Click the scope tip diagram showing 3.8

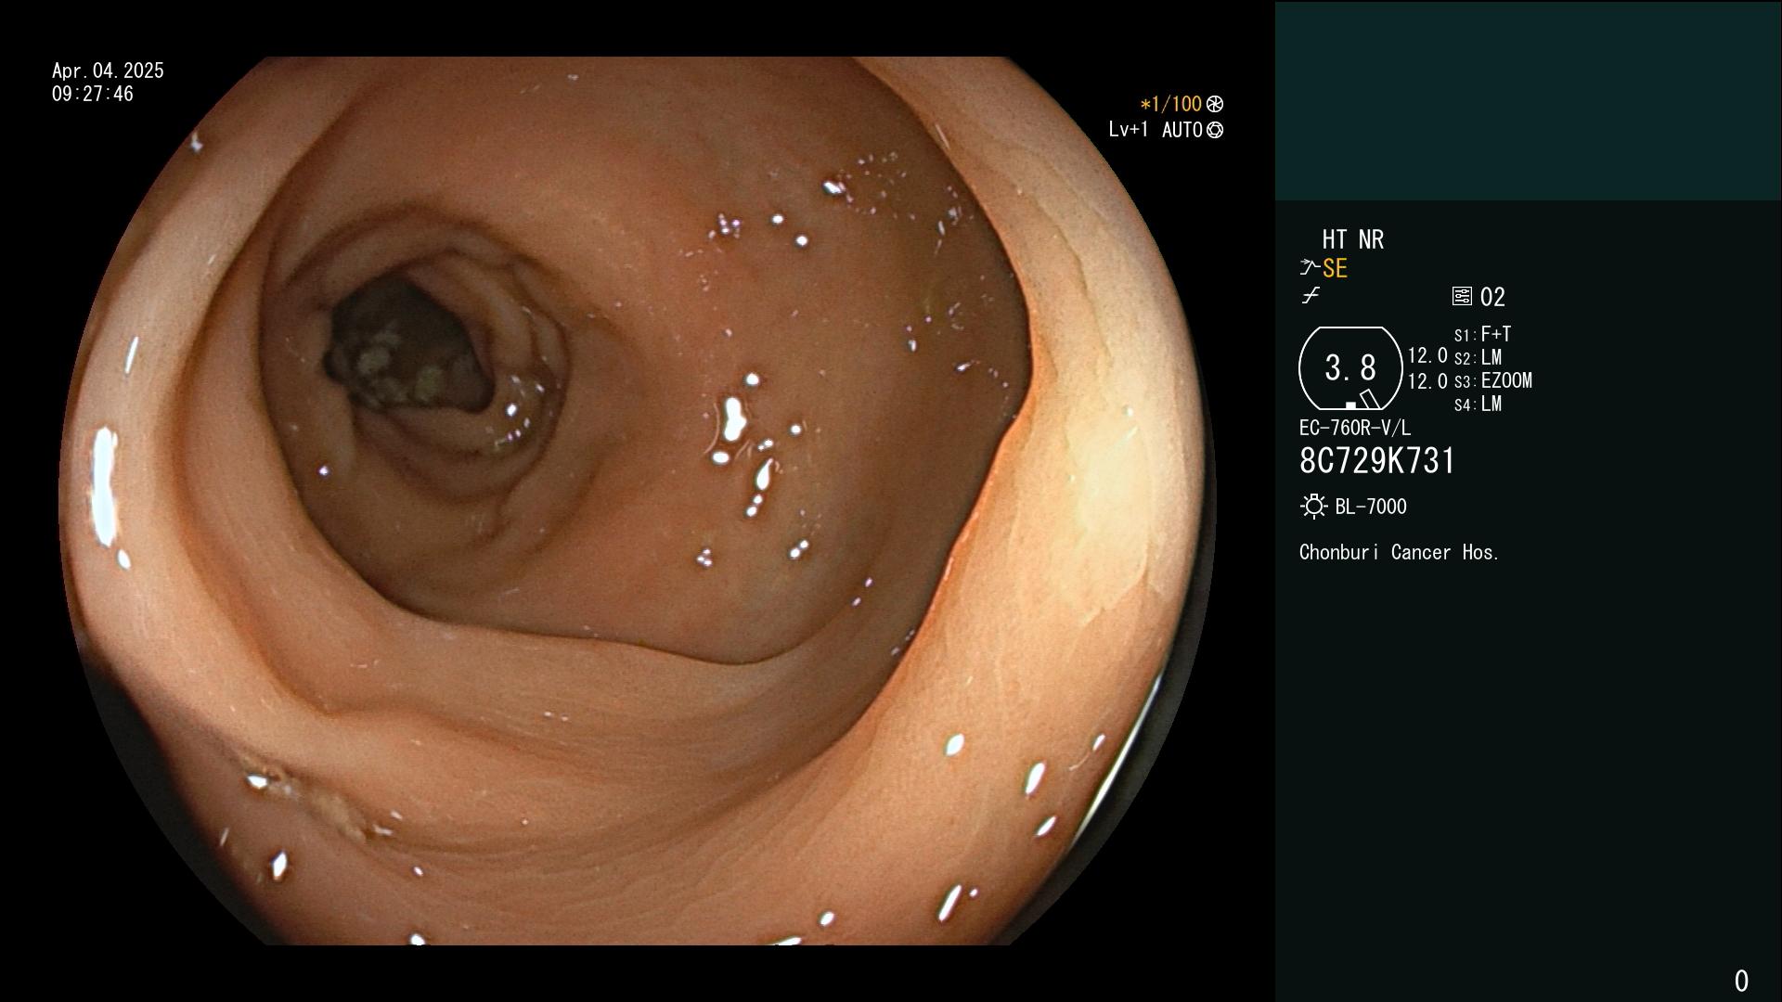[1350, 368]
